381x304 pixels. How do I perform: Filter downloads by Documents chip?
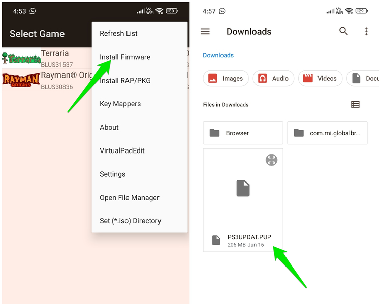coord(364,79)
